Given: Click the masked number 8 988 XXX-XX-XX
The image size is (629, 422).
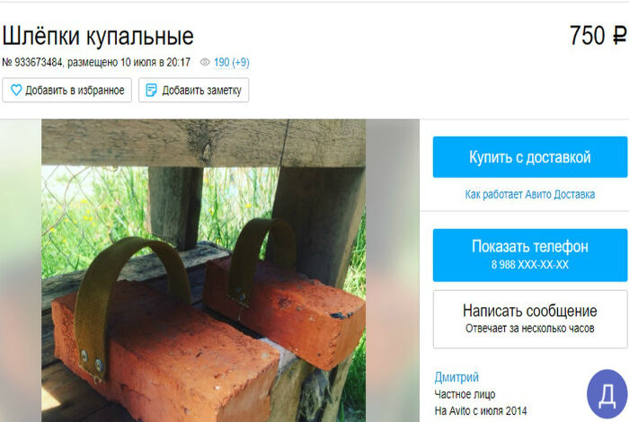Looking at the screenshot, I should [x=530, y=265].
